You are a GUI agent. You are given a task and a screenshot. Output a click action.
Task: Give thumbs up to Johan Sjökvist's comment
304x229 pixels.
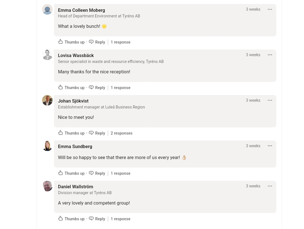click(x=71, y=133)
